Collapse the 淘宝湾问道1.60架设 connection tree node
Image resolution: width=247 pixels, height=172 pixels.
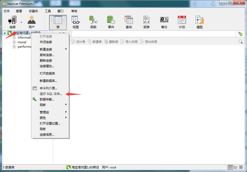pyautogui.click(x=5, y=33)
